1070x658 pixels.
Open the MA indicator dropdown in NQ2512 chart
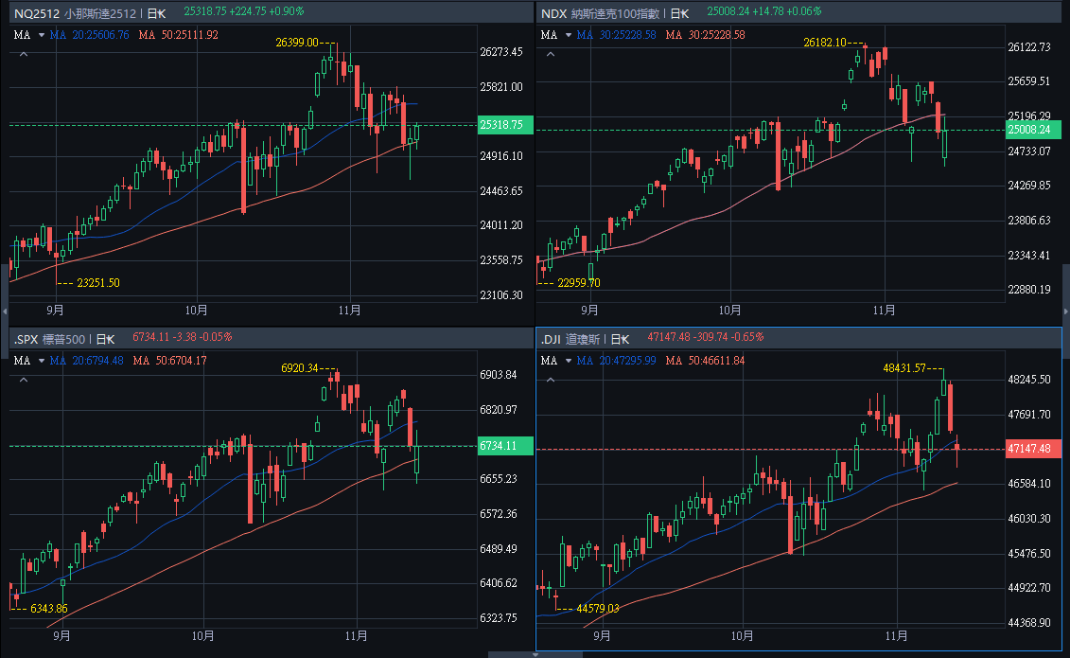(x=41, y=35)
